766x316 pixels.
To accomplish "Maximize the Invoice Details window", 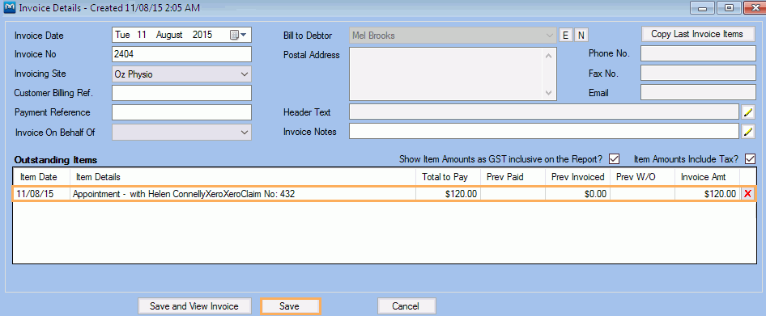I will point(730,8).
